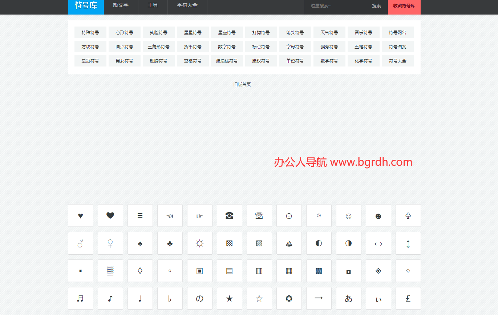Select the pound sterling currency symbol
Viewport: 498px width, 315px height.
[408, 299]
